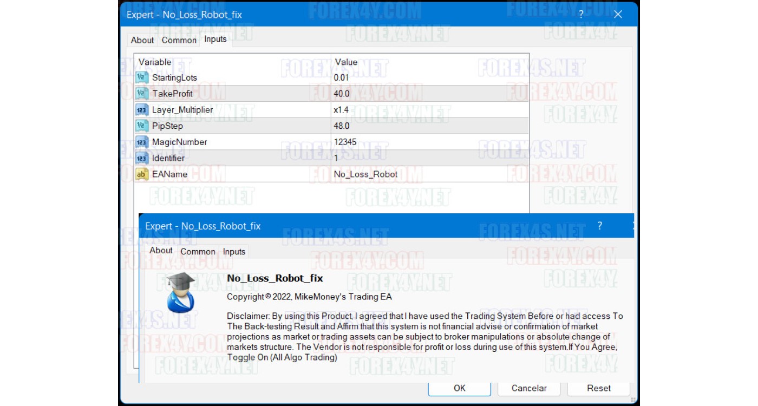Image resolution: width=758 pixels, height=406 pixels.
Task: Click the PipStep variable icon
Action: tap(141, 126)
